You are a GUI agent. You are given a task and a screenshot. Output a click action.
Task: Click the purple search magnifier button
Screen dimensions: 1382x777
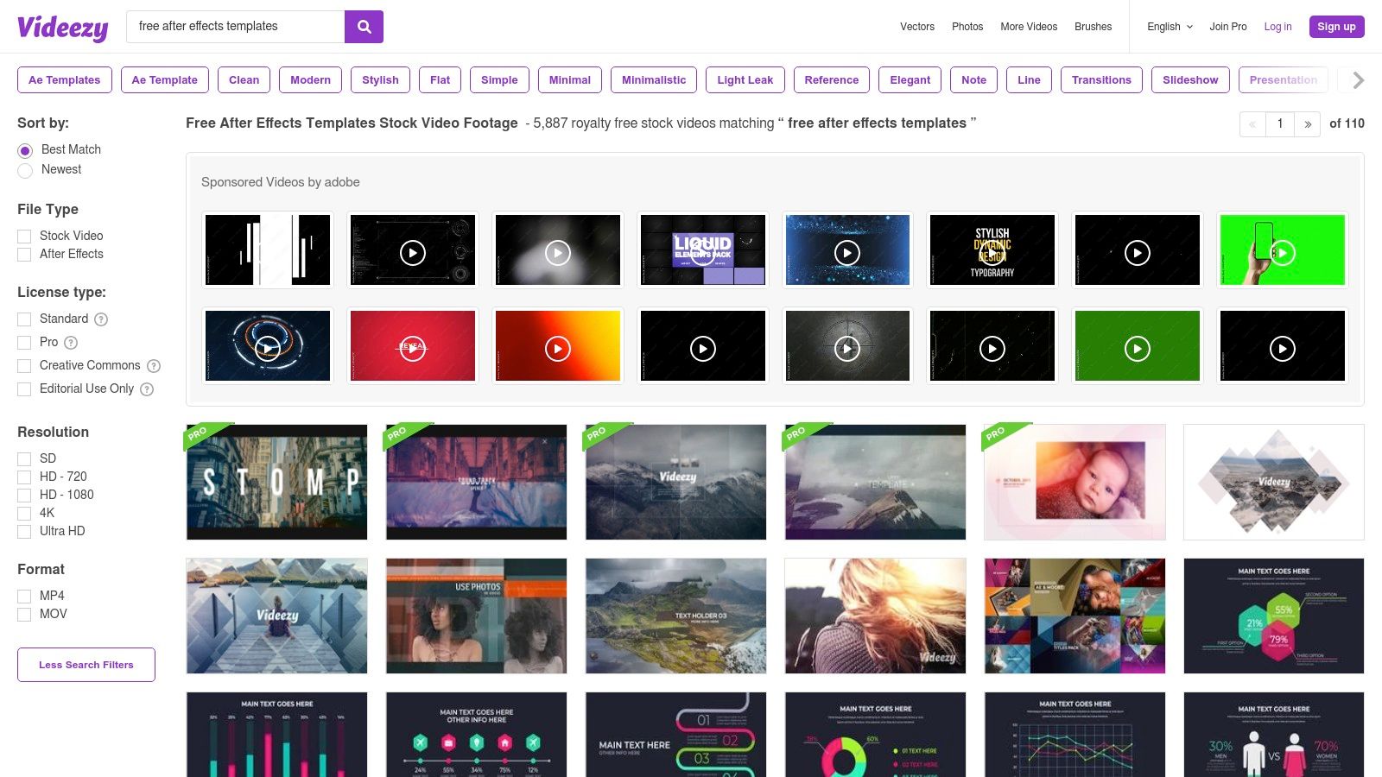click(x=364, y=27)
